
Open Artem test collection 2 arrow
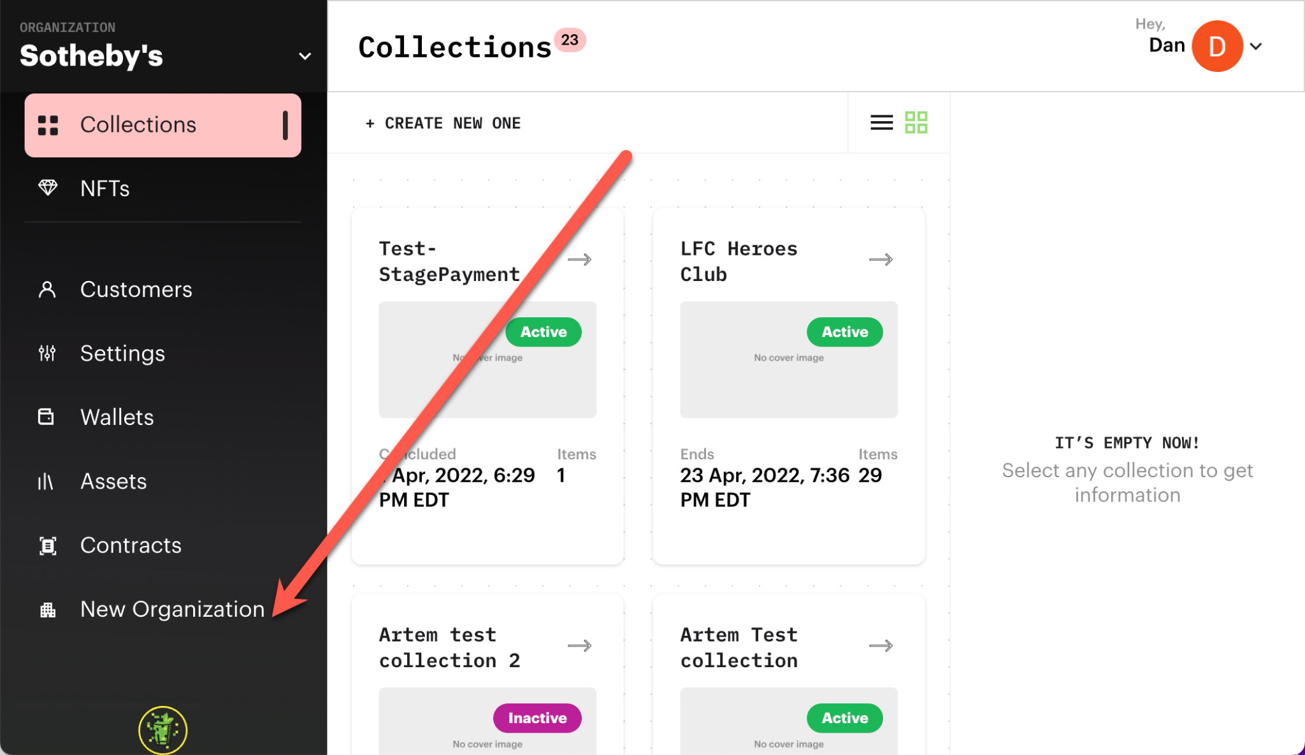point(579,645)
